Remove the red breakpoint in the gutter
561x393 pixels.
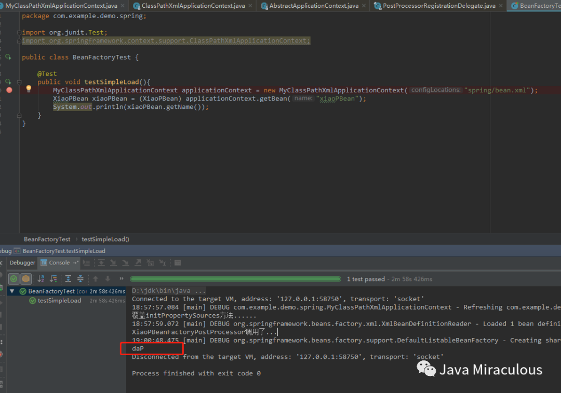coord(9,90)
